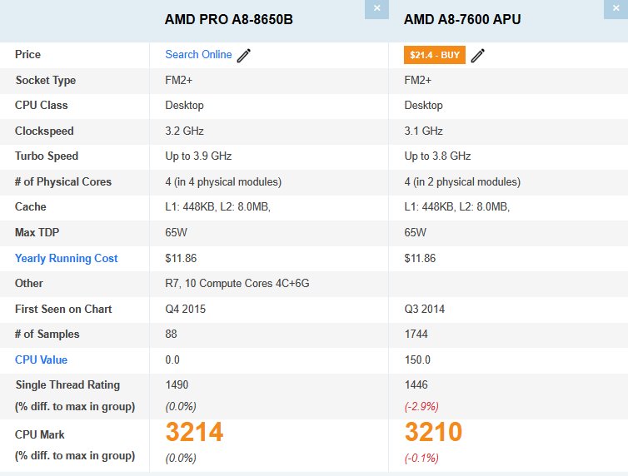Select the Up to 3.9 GHz value
Viewport: 628px width, 476px height.
(198, 156)
